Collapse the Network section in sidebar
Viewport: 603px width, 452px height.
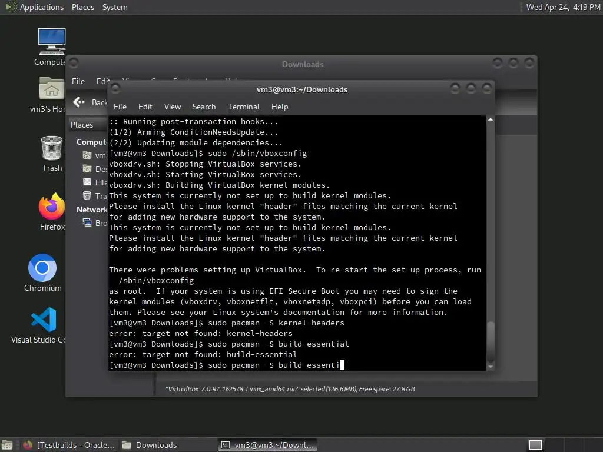(91, 210)
